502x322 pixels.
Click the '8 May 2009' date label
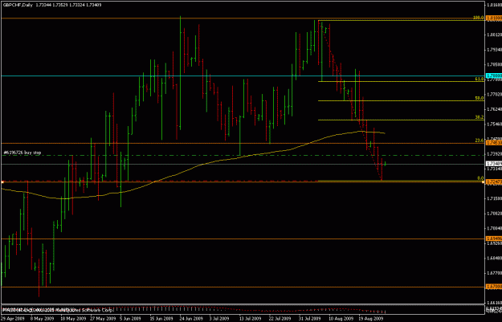pyautogui.click(x=43, y=319)
